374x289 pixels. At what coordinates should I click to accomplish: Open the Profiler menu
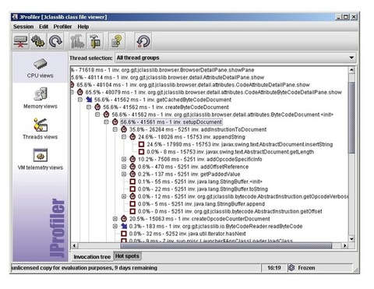click(x=62, y=26)
